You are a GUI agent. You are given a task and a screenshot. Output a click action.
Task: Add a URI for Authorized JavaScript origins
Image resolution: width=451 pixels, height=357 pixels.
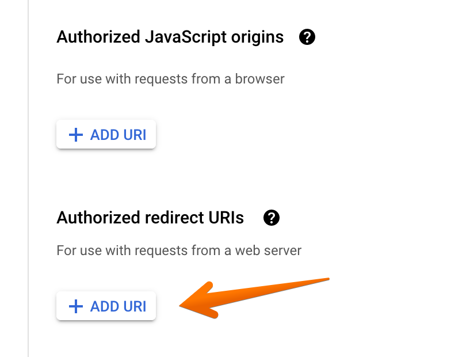(x=106, y=135)
